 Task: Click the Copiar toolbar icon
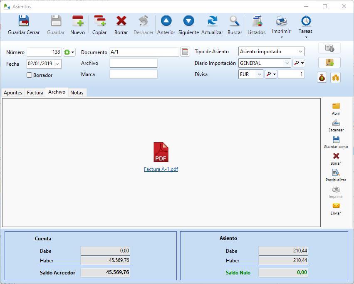coord(99,21)
